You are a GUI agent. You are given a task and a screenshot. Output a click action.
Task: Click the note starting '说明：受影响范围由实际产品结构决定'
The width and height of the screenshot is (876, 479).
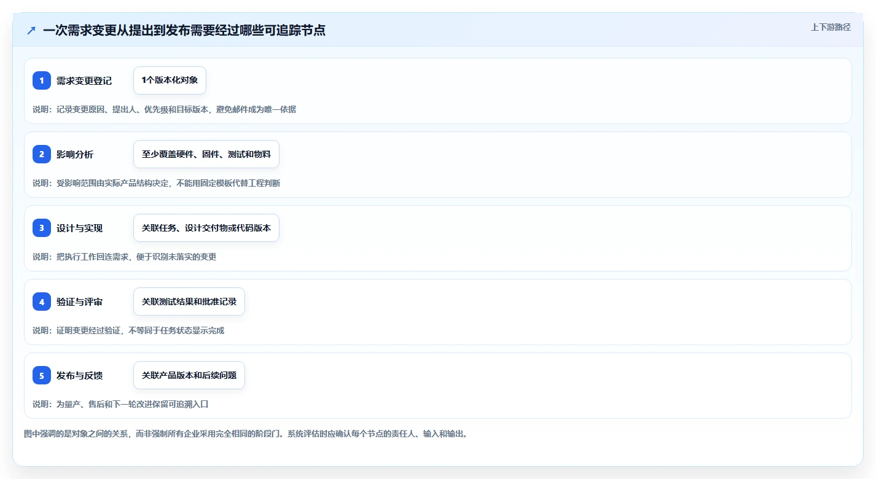(156, 183)
